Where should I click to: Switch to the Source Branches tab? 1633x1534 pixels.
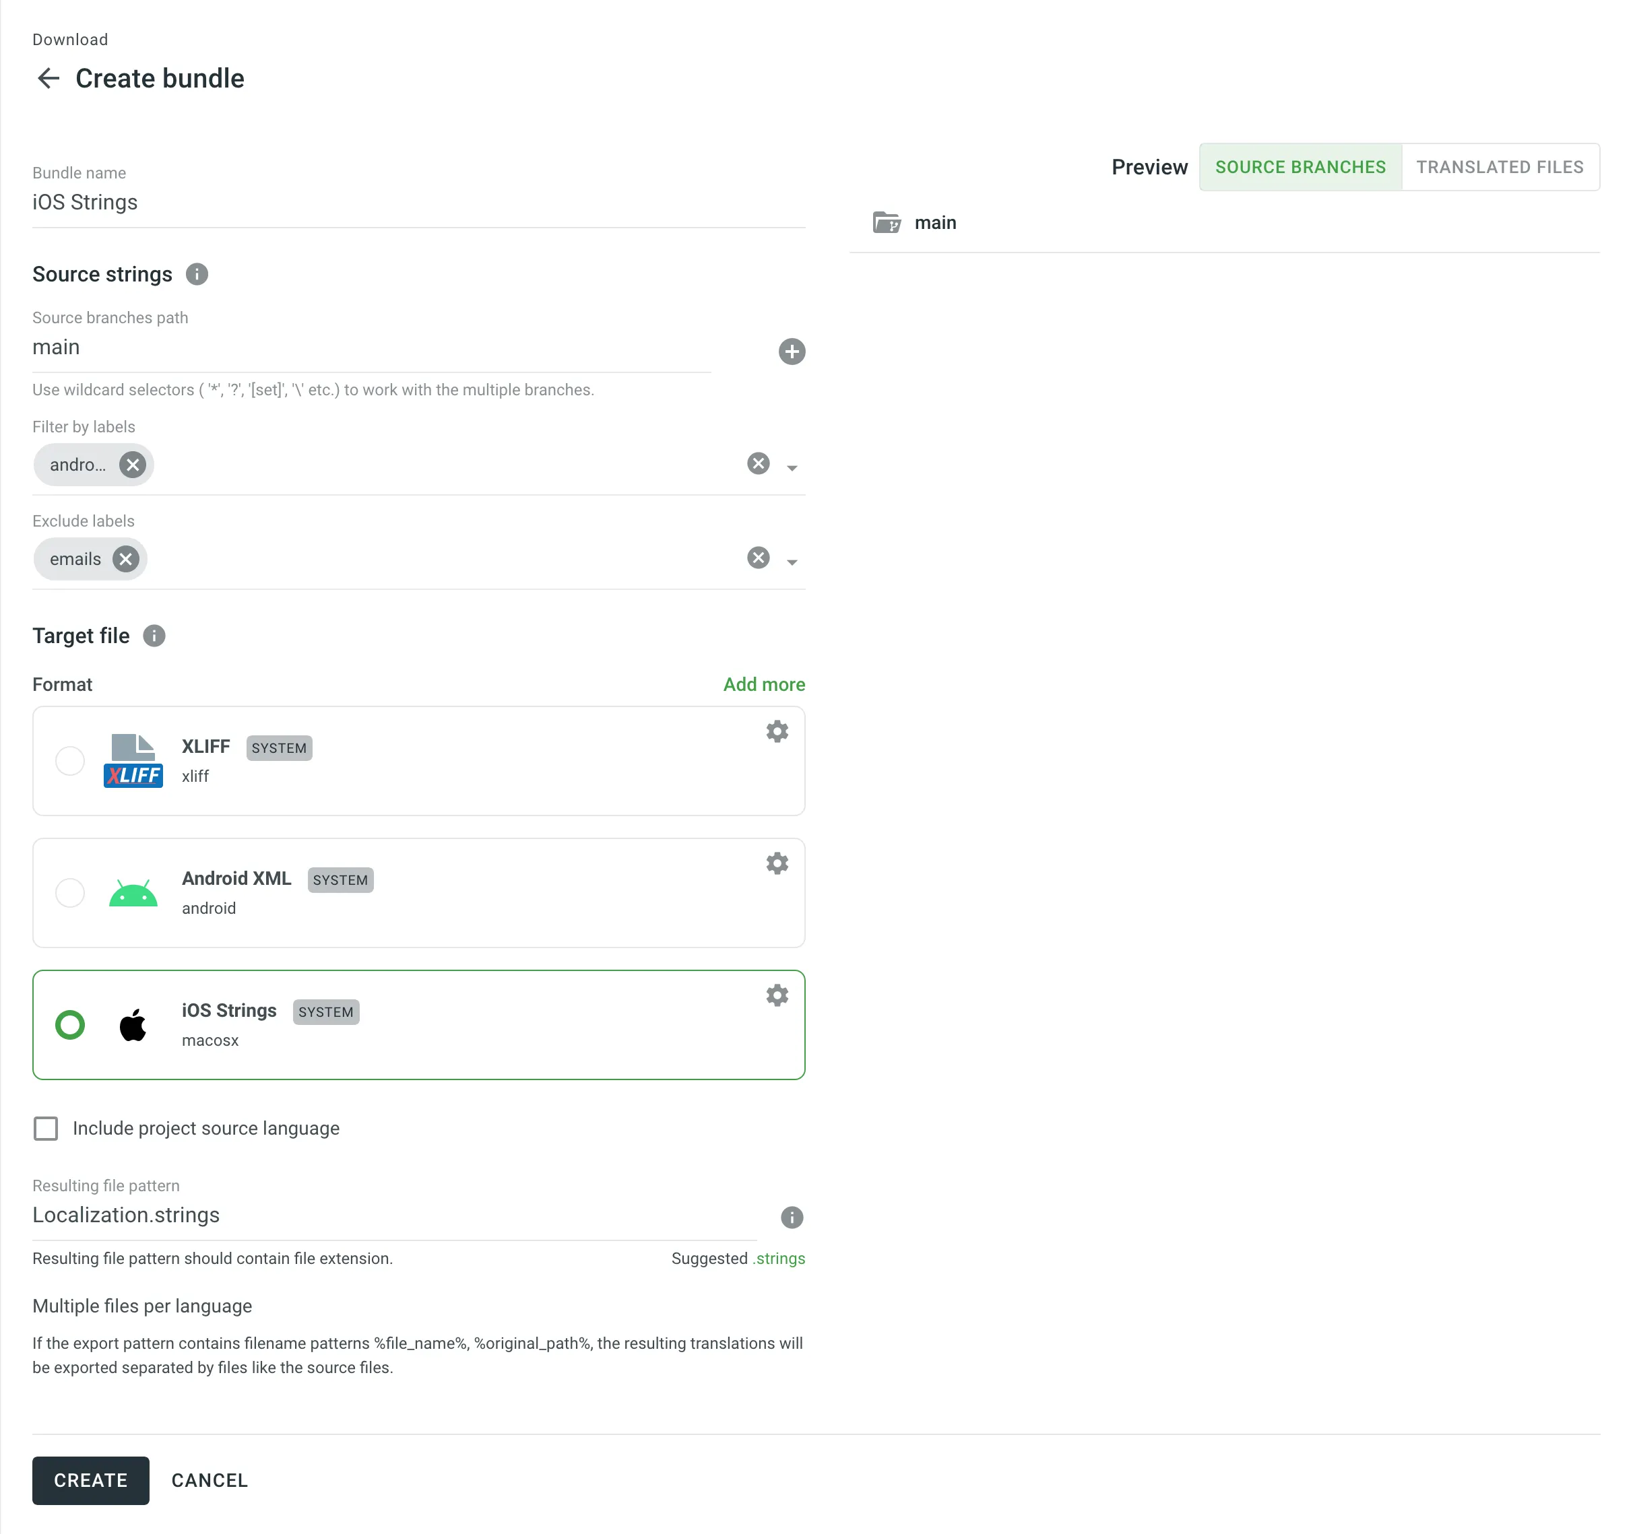(1300, 167)
